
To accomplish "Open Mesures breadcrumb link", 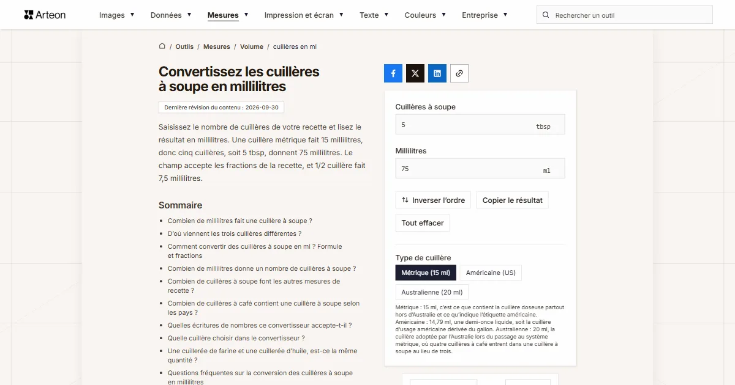I will pos(217,46).
